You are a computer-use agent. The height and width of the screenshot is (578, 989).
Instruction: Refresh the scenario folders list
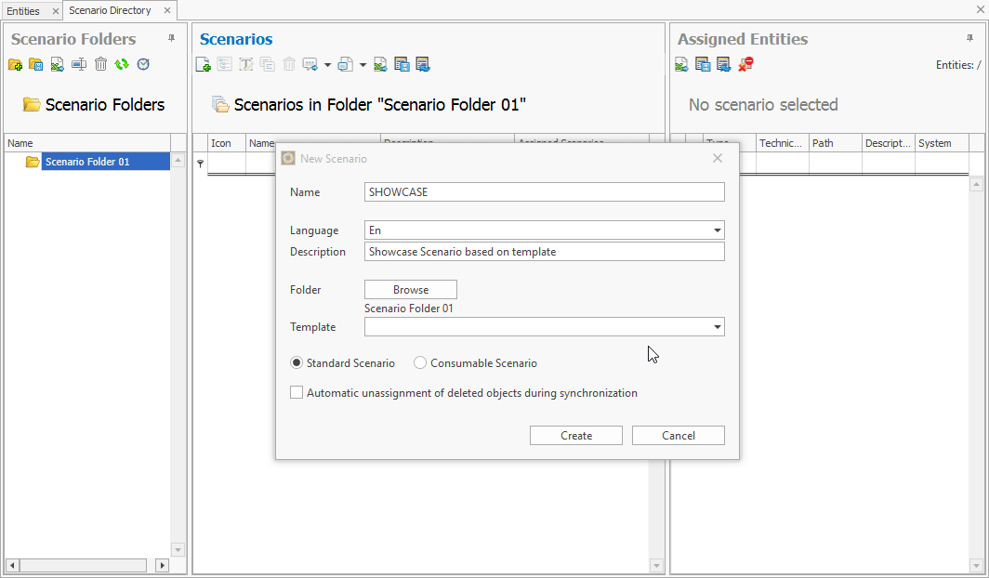pos(122,65)
